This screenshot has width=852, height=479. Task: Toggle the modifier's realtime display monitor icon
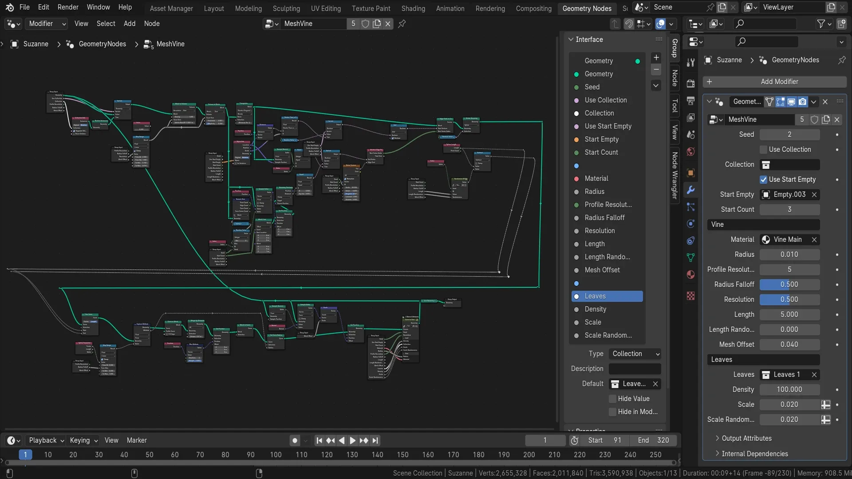792,102
